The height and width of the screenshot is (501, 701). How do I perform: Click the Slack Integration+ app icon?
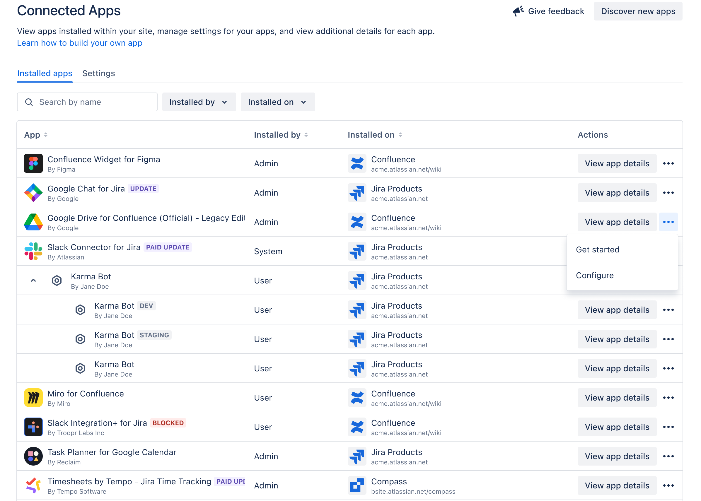point(33,427)
